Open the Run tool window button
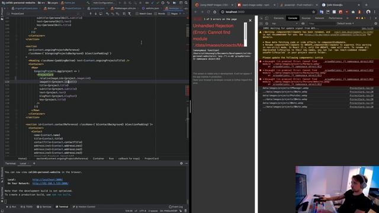Screen dimensions: 379x213 11,207
